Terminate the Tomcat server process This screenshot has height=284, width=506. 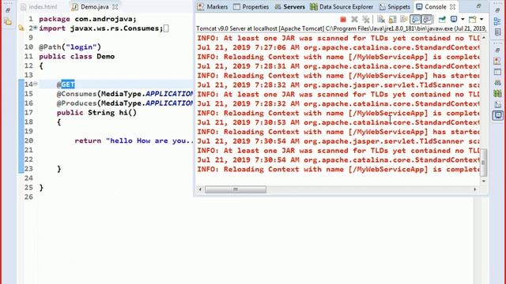click(x=343, y=19)
